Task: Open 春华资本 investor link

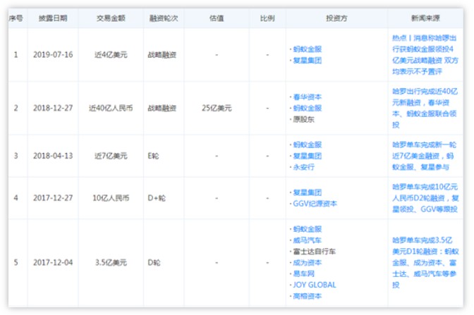Action: [307, 97]
